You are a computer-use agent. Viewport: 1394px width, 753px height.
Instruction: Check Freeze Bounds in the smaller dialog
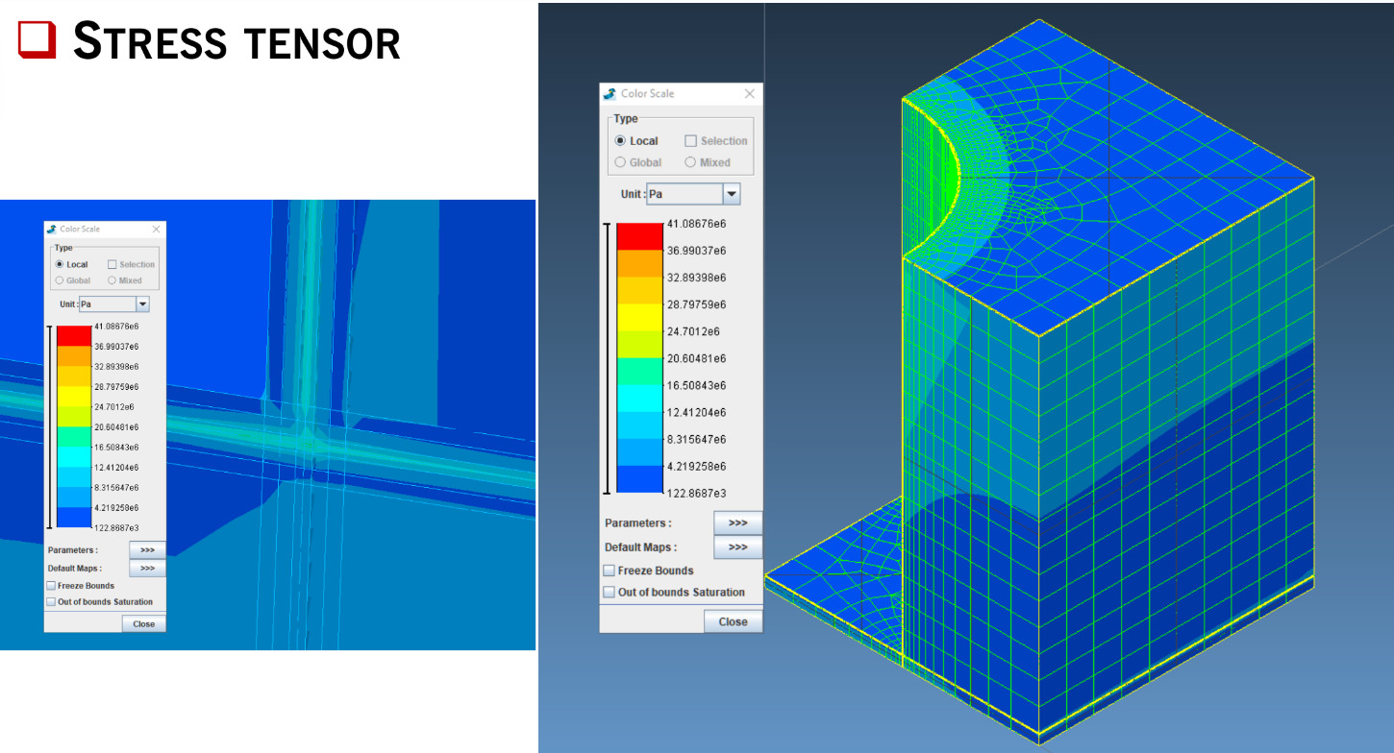pos(51,586)
